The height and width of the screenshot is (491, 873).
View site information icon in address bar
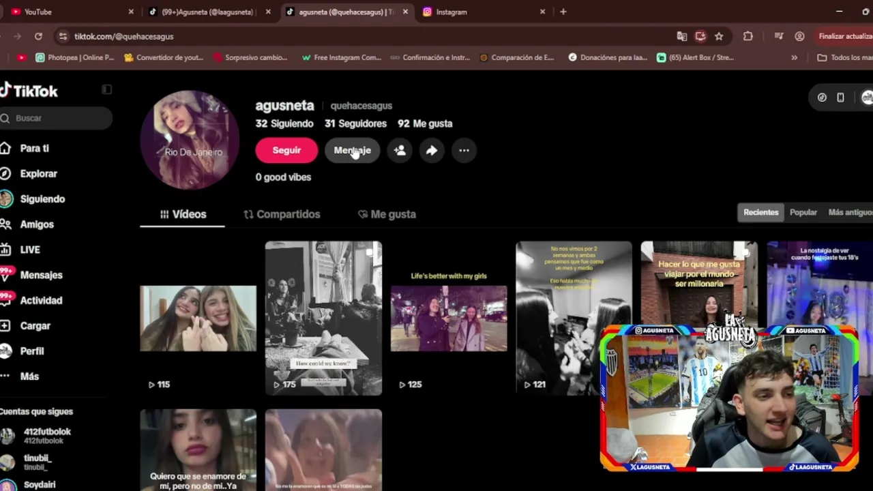(x=63, y=36)
